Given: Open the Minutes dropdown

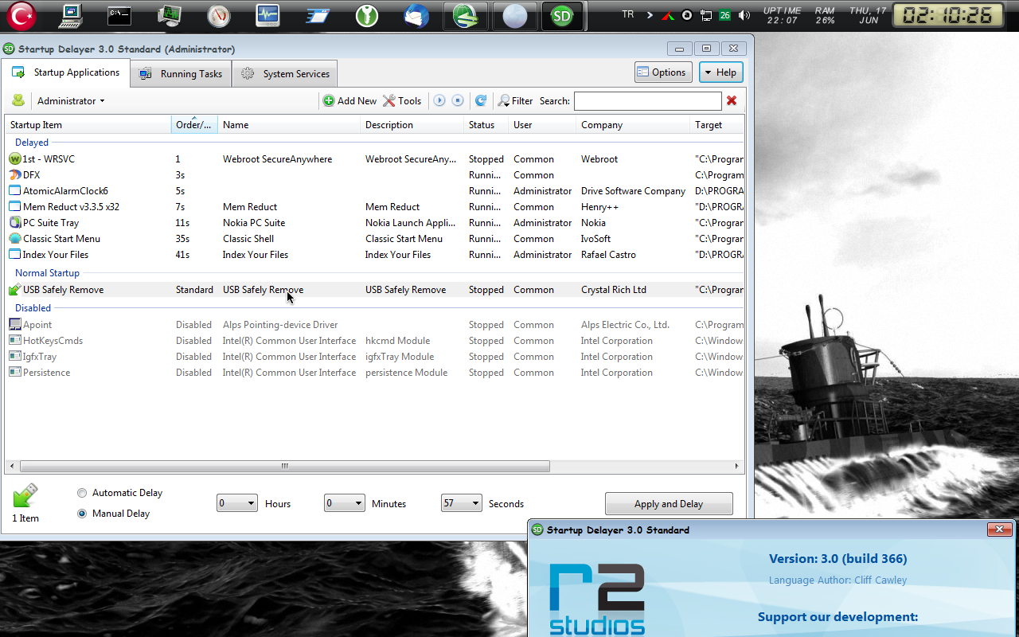Looking at the screenshot, I should (x=345, y=503).
